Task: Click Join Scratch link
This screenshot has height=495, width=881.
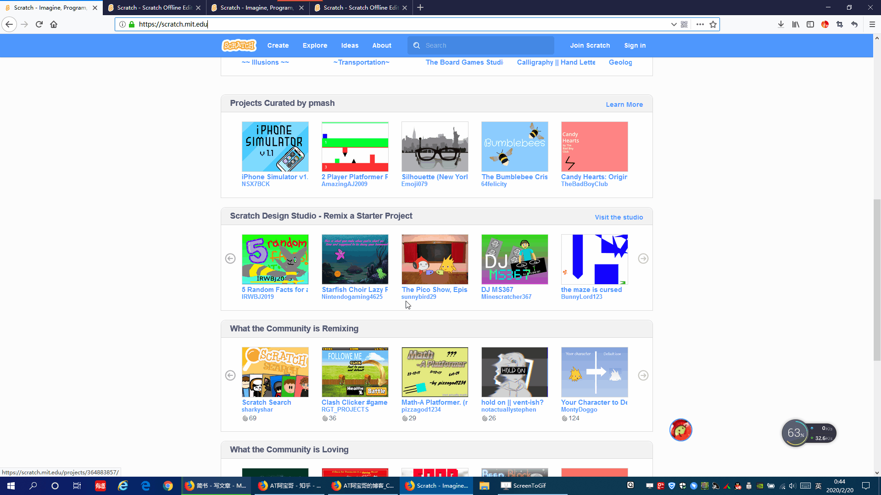Action: tap(590, 45)
